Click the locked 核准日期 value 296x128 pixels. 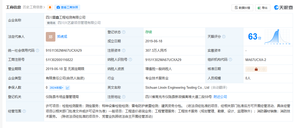(256, 69)
